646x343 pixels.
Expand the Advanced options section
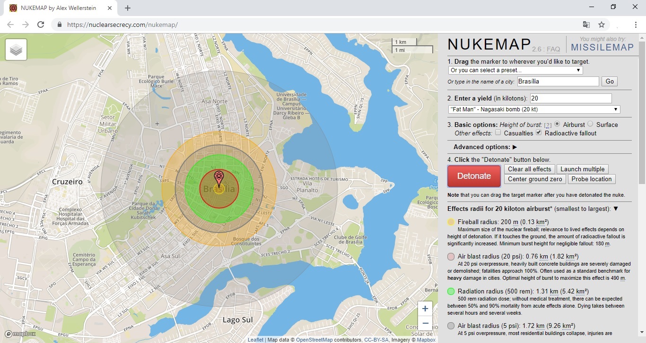tap(485, 147)
